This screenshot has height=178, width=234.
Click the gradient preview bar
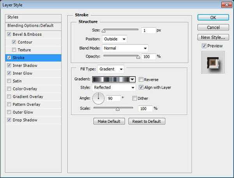tap(111, 79)
